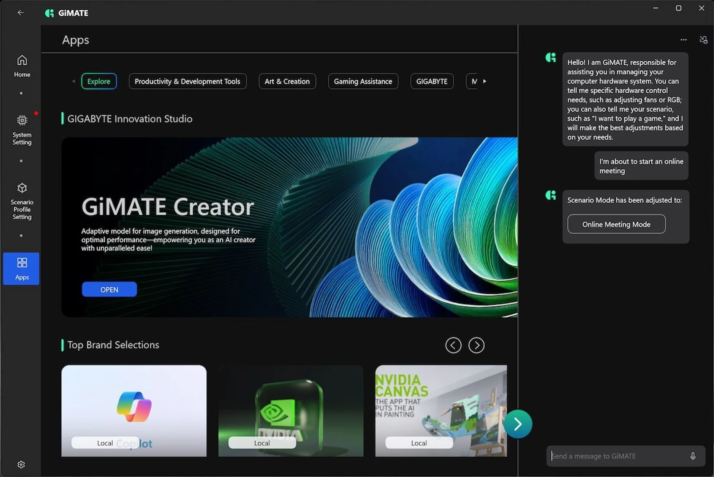Open System Setting in sidebar
This screenshot has width=714, height=477.
(22, 130)
